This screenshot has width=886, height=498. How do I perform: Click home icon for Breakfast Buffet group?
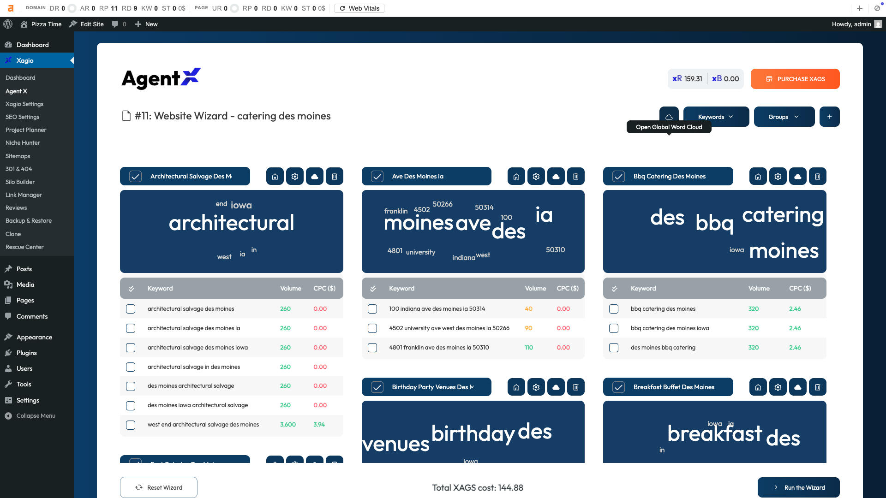pyautogui.click(x=758, y=387)
